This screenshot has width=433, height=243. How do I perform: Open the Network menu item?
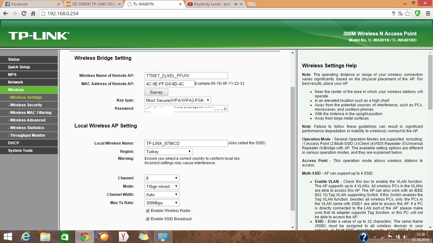coord(29,82)
